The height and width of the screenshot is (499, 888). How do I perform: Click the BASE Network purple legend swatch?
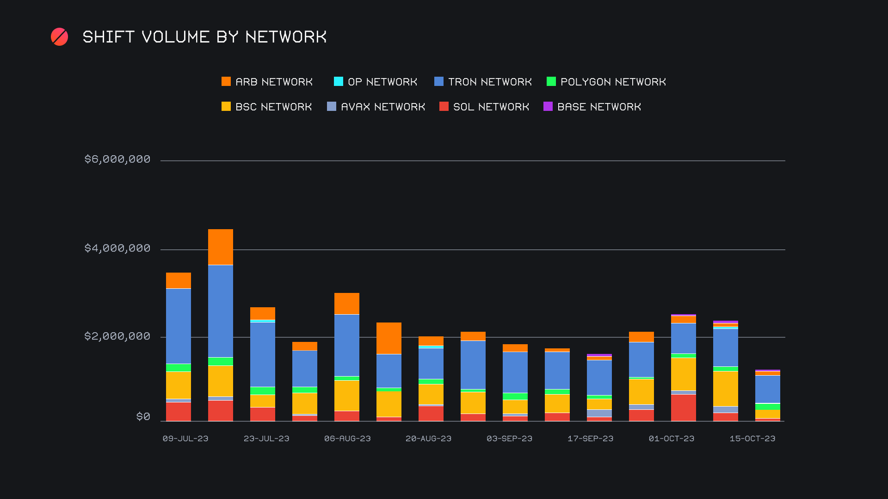click(548, 107)
